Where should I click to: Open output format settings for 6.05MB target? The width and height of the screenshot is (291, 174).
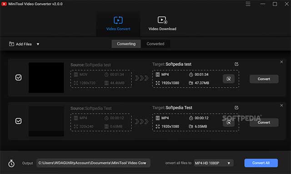(229, 123)
